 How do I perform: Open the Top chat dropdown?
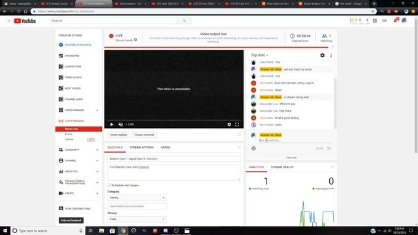(x=259, y=55)
